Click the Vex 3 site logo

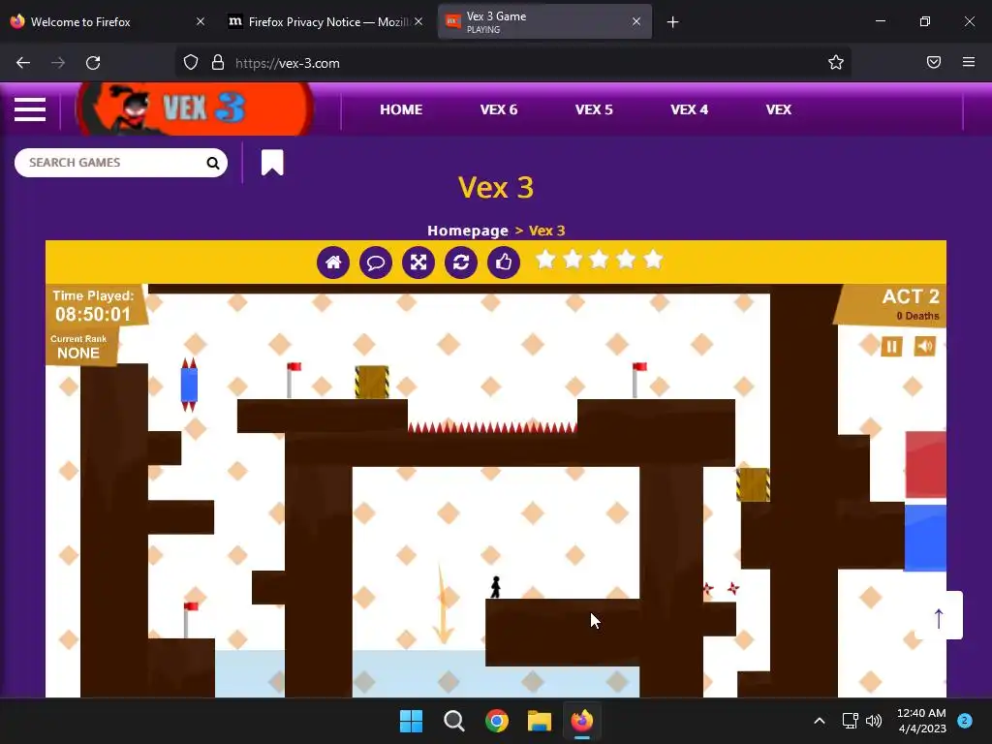(x=194, y=108)
